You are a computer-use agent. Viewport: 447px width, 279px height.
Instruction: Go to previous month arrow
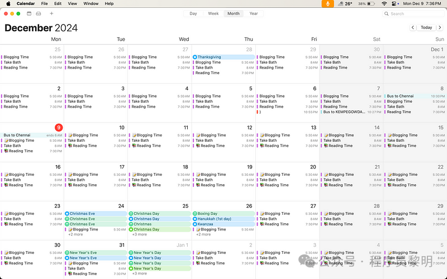pos(413,27)
